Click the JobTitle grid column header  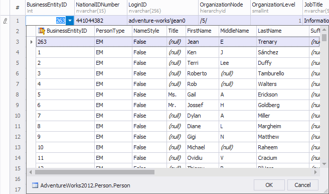316,8
